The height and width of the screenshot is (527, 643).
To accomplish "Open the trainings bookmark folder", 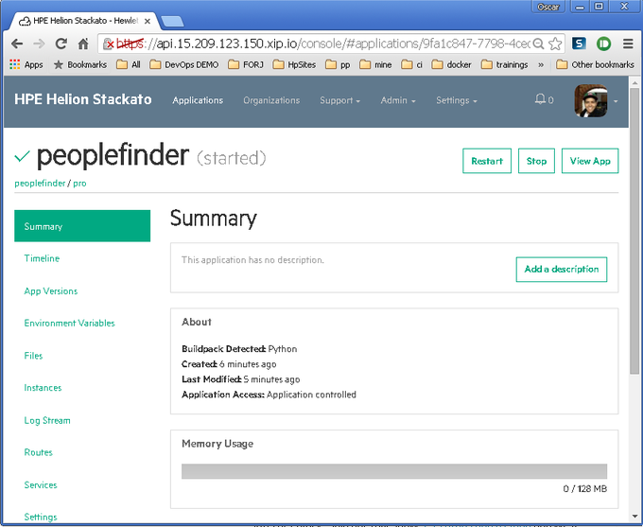I will pyautogui.click(x=504, y=64).
